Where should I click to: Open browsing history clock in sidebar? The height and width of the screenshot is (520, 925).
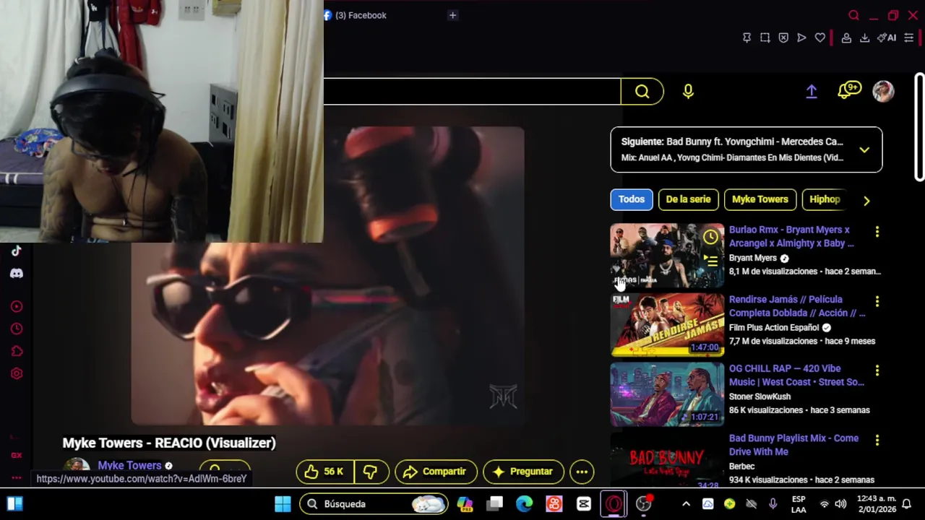click(16, 329)
